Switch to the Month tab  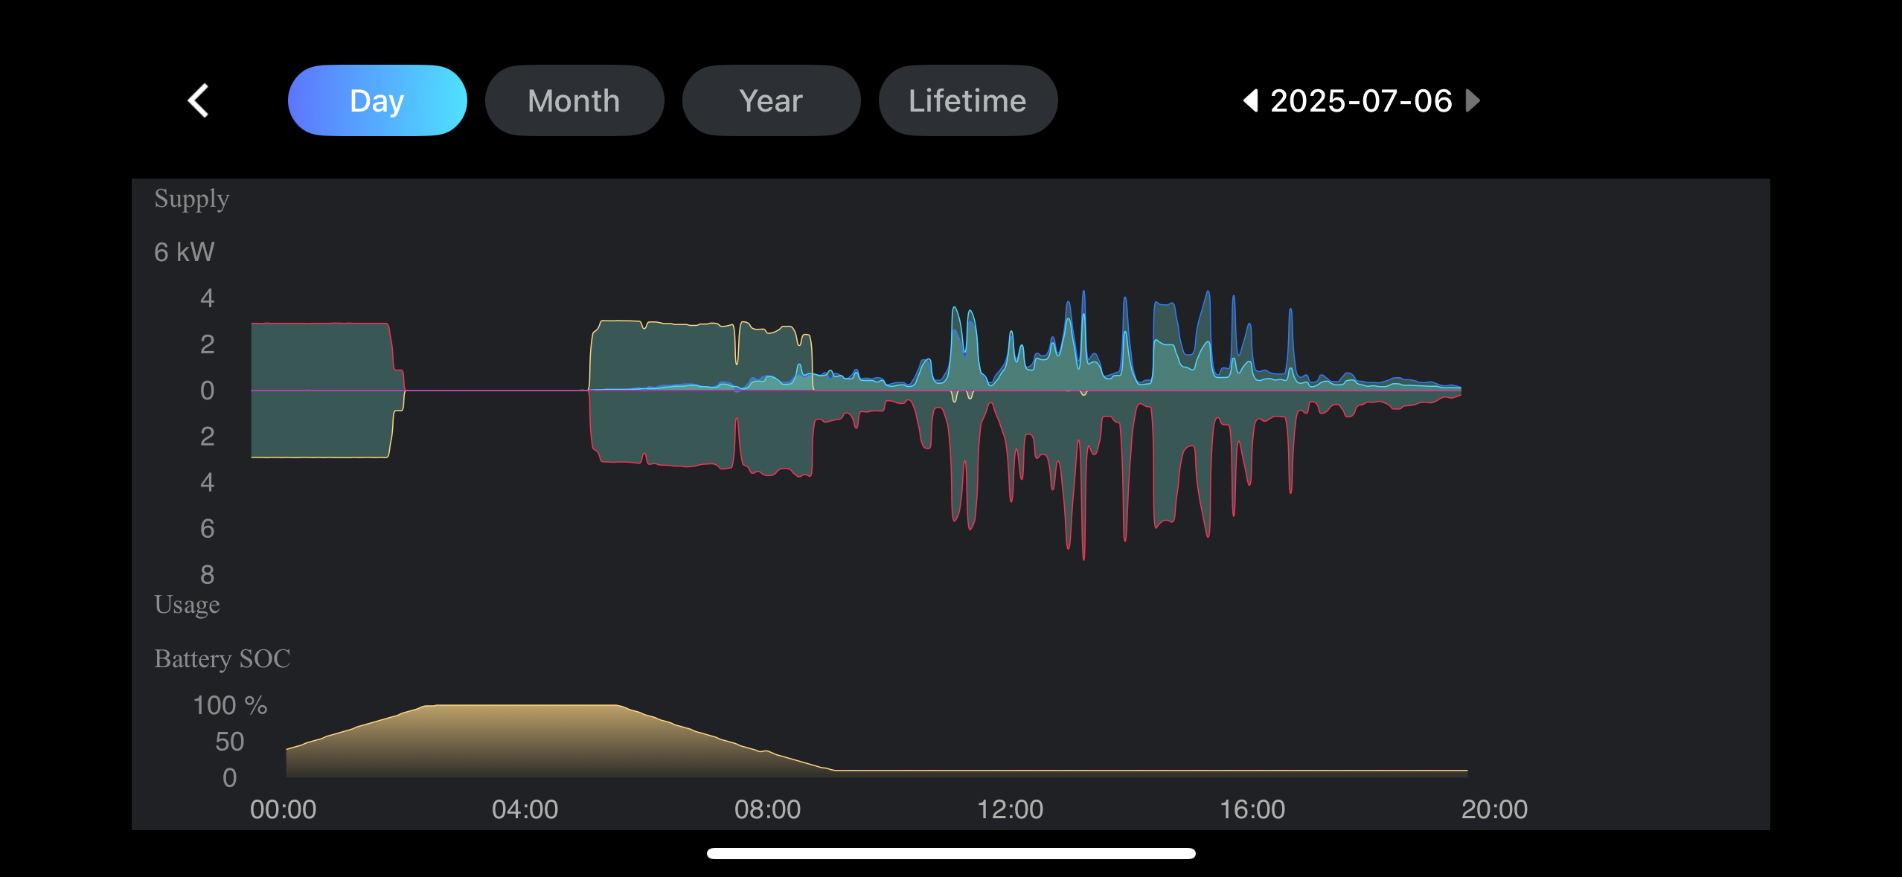click(574, 100)
